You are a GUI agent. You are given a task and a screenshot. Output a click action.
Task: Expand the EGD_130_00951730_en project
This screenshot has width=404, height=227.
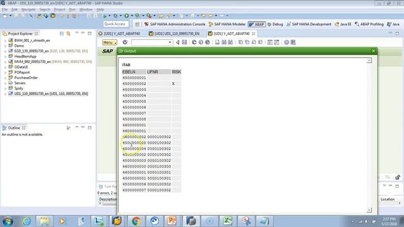[x=5, y=51]
